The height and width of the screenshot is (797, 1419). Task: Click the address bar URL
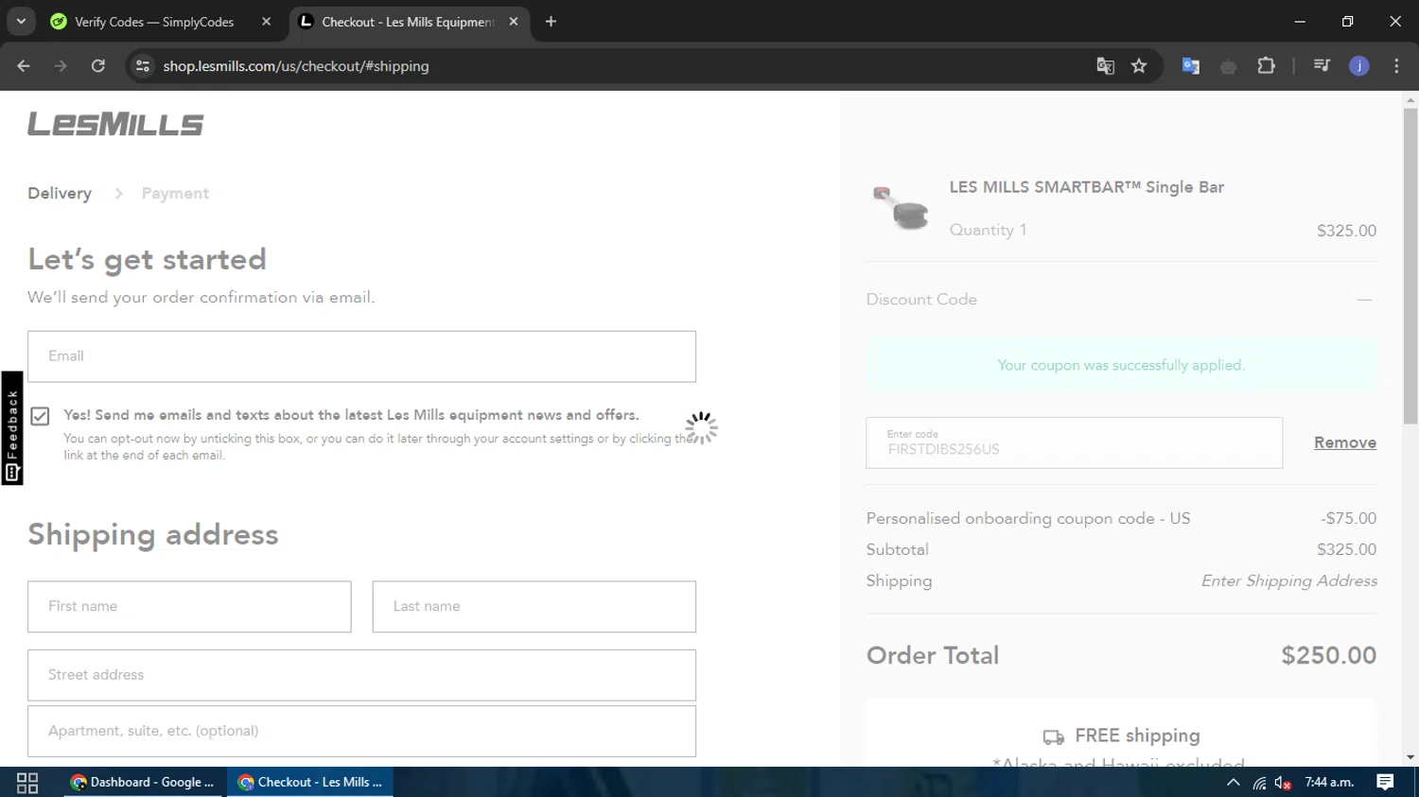click(x=296, y=66)
